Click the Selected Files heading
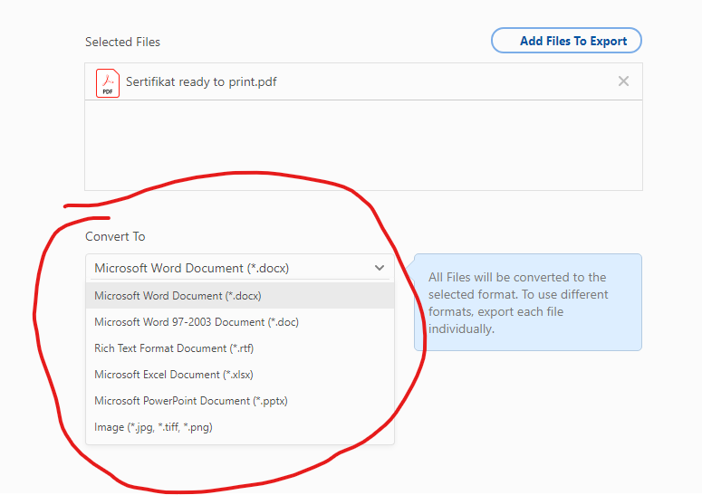Image resolution: width=702 pixels, height=495 pixels. pyautogui.click(x=122, y=42)
